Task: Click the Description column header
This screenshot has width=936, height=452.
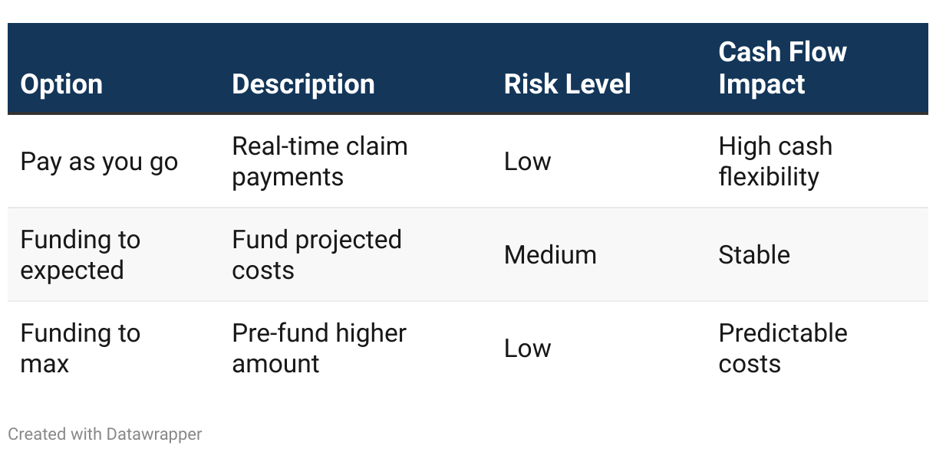Action: [x=303, y=84]
